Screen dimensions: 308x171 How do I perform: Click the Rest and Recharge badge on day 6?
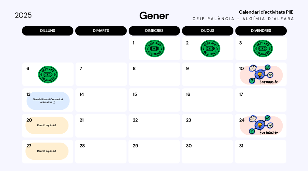pyautogui.click(x=48, y=75)
